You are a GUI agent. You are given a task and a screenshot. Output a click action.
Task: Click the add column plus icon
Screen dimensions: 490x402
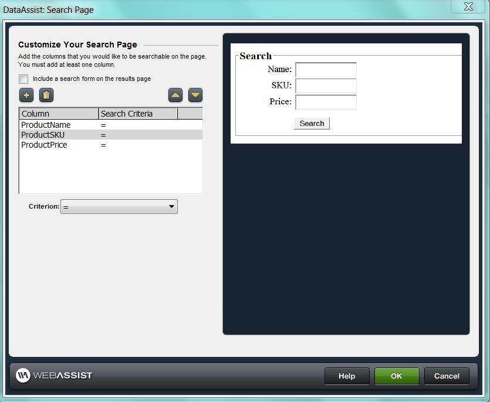[x=26, y=95]
